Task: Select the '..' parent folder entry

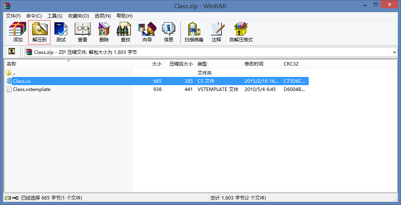Action: (14, 73)
